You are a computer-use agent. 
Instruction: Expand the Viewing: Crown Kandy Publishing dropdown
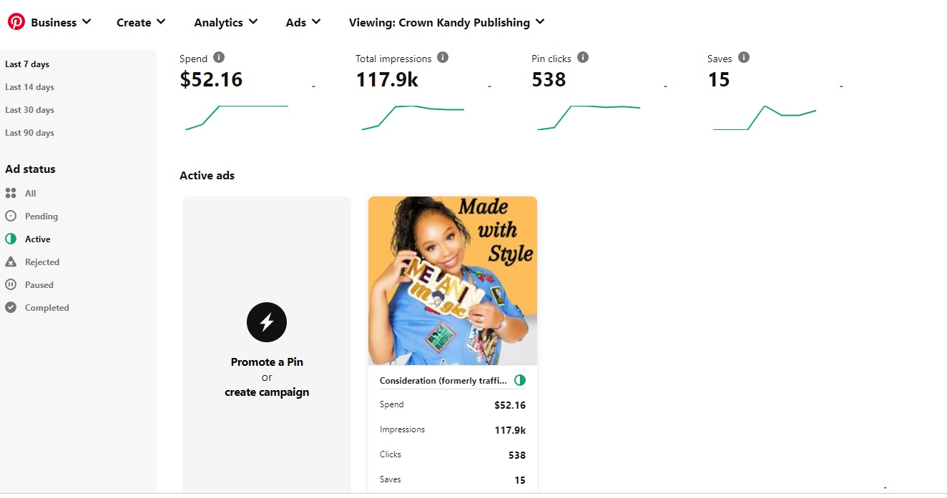pos(446,22)
